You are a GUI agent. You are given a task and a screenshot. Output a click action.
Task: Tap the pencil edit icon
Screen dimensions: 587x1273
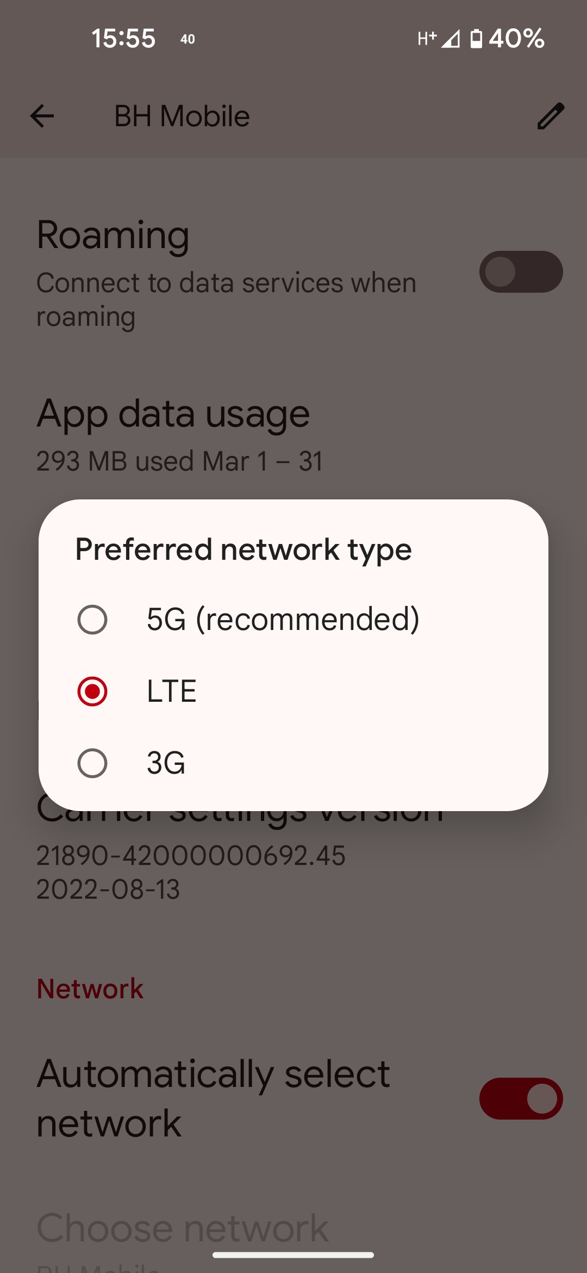pyautogui.click(x=551, y=116)
